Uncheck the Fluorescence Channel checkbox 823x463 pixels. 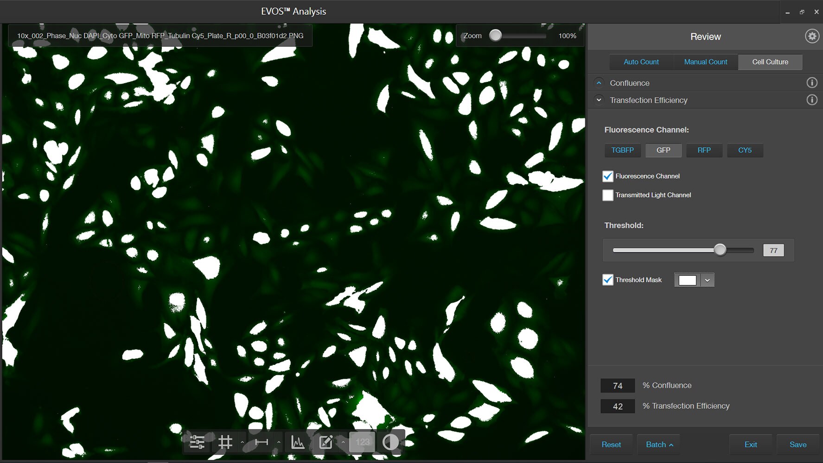point(607,176)
